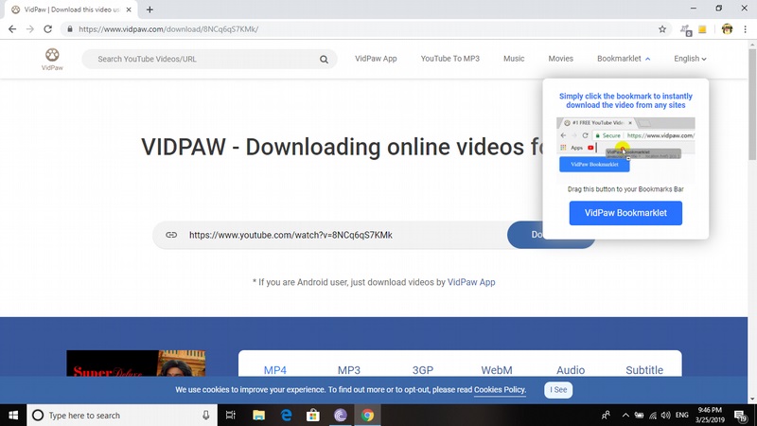Image resolution: width=757 pixels, height=426 pixels.
Task: Go to YouTube To MP3 page
Action: (x=450, y=59)
